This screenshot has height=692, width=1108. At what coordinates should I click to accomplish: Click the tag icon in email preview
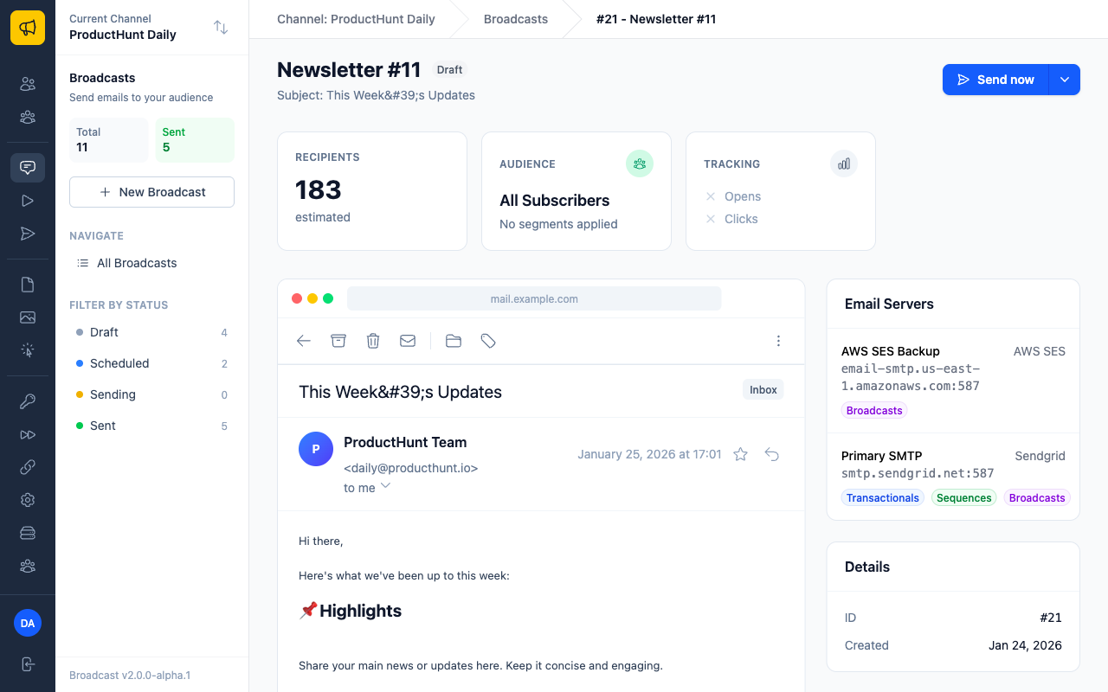[x=488, y=341]
